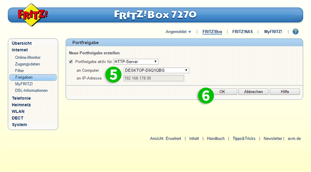The image size is (311, 172).
Task: Select Internet in the sidebar menu
Action: pyautogui.click(x=20, y=50)
